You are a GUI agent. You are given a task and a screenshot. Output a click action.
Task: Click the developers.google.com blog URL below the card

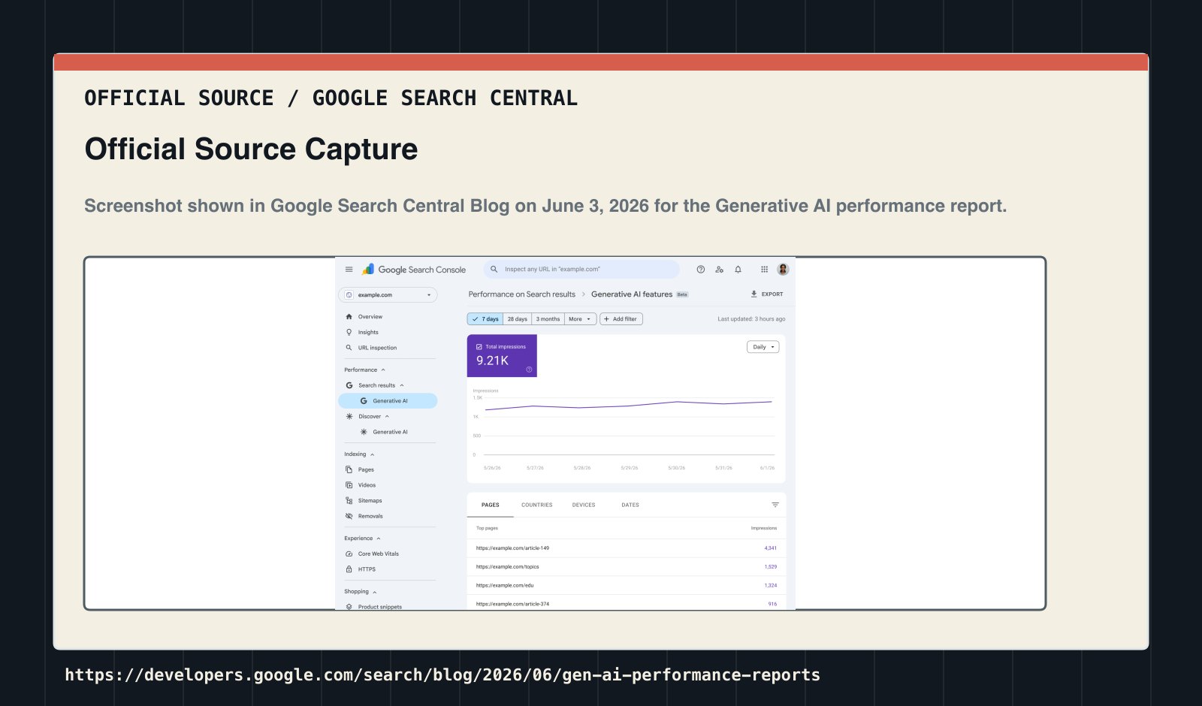442,674
